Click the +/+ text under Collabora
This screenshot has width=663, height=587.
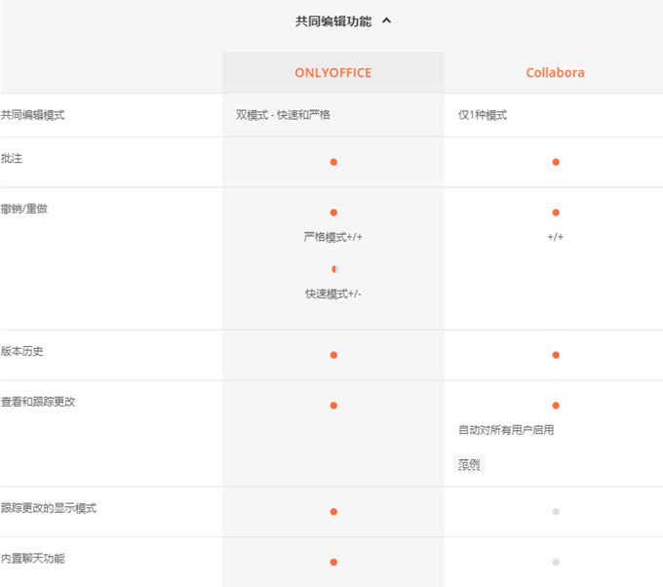tap(555, 237)
